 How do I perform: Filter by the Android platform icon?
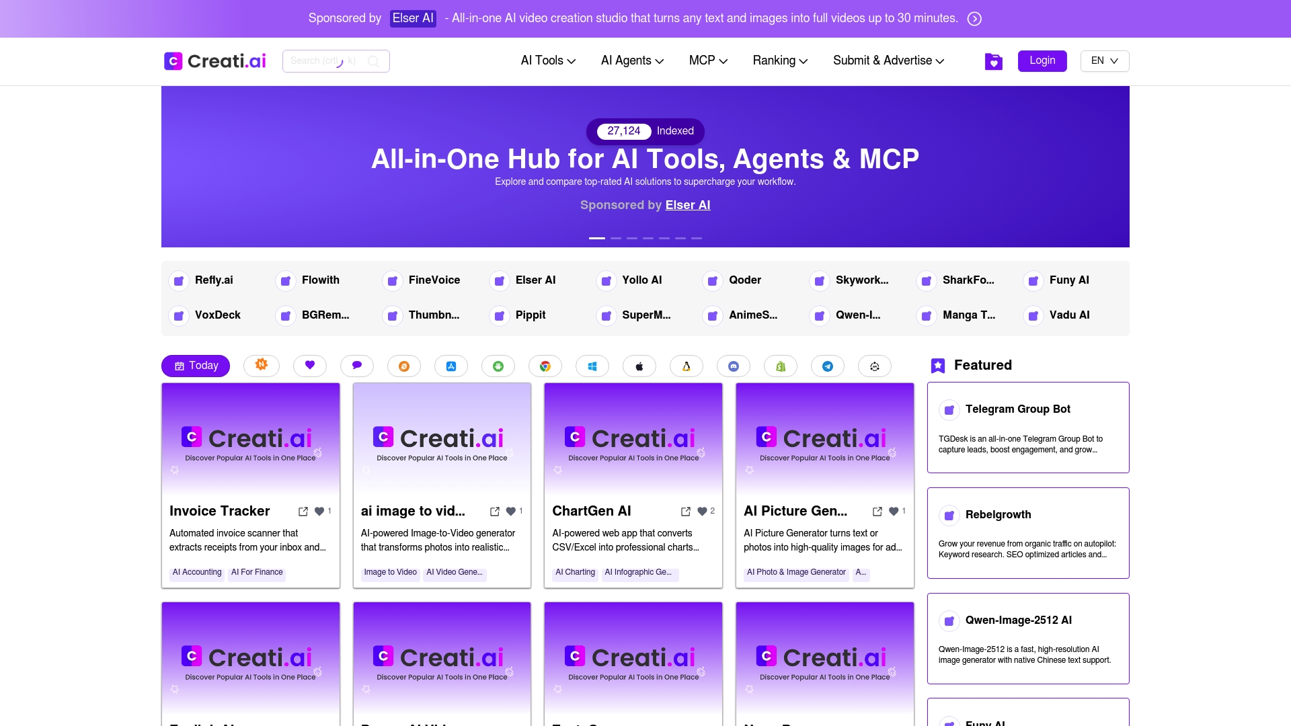498,366
